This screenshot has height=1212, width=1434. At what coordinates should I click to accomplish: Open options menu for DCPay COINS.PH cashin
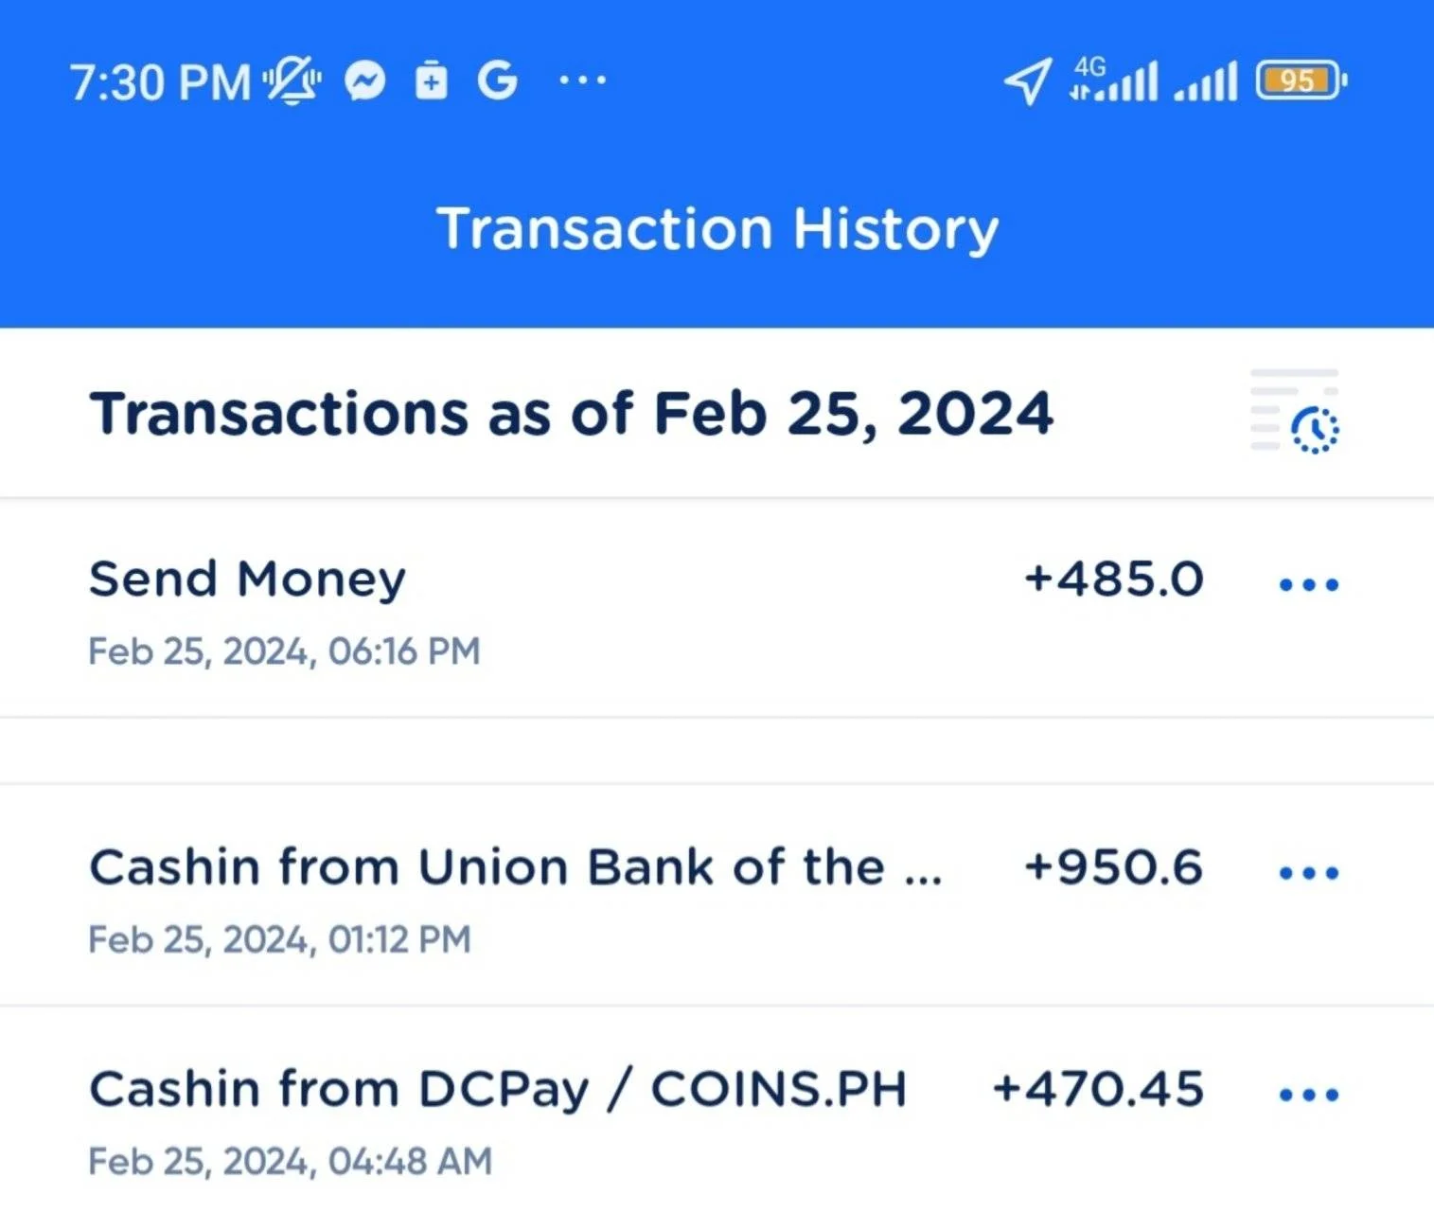(1309, 1095)
